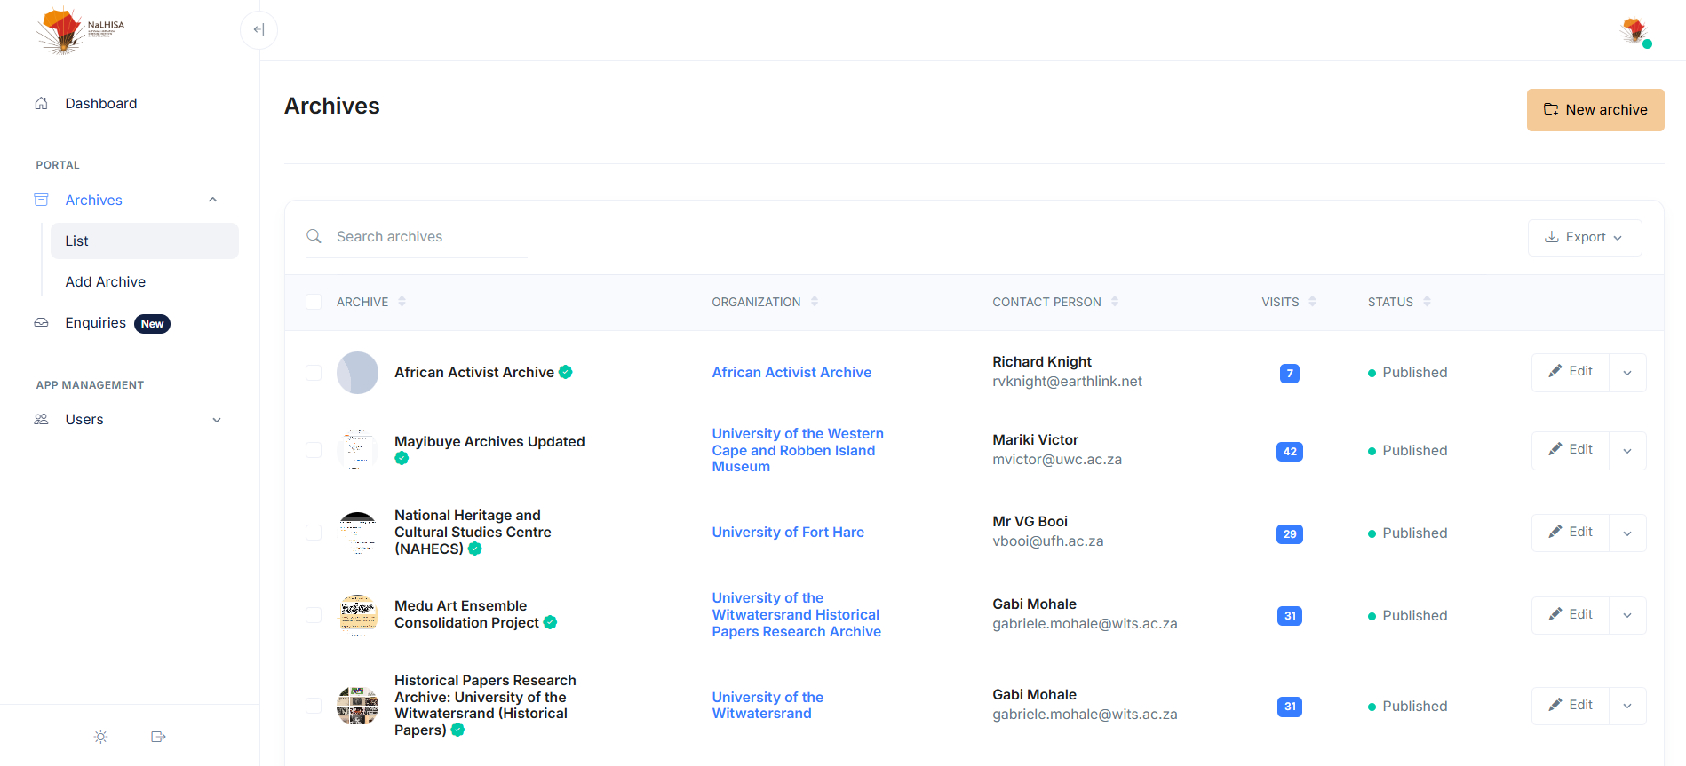1686x766 pixels.
Task: Sort by the STATUS column arrows
Action: (x=1427, y=302)
